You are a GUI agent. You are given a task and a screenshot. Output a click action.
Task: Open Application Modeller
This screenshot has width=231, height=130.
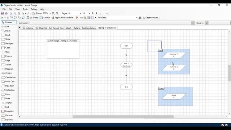pyautogui.click(x=62, y=18)
